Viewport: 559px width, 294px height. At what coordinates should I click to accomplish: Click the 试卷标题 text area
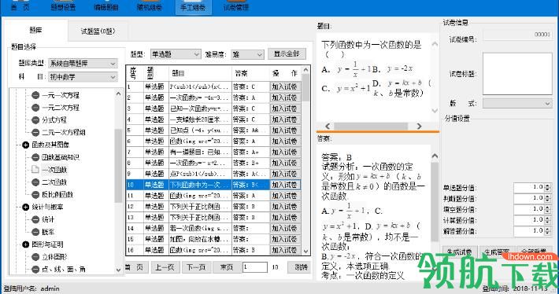[517, 73]
